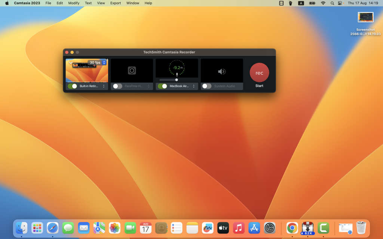Image resolution: width=383 pixels, height=239 pixels.
Task: Click the date and time in menu bar
Action: (x=363, y=3)
